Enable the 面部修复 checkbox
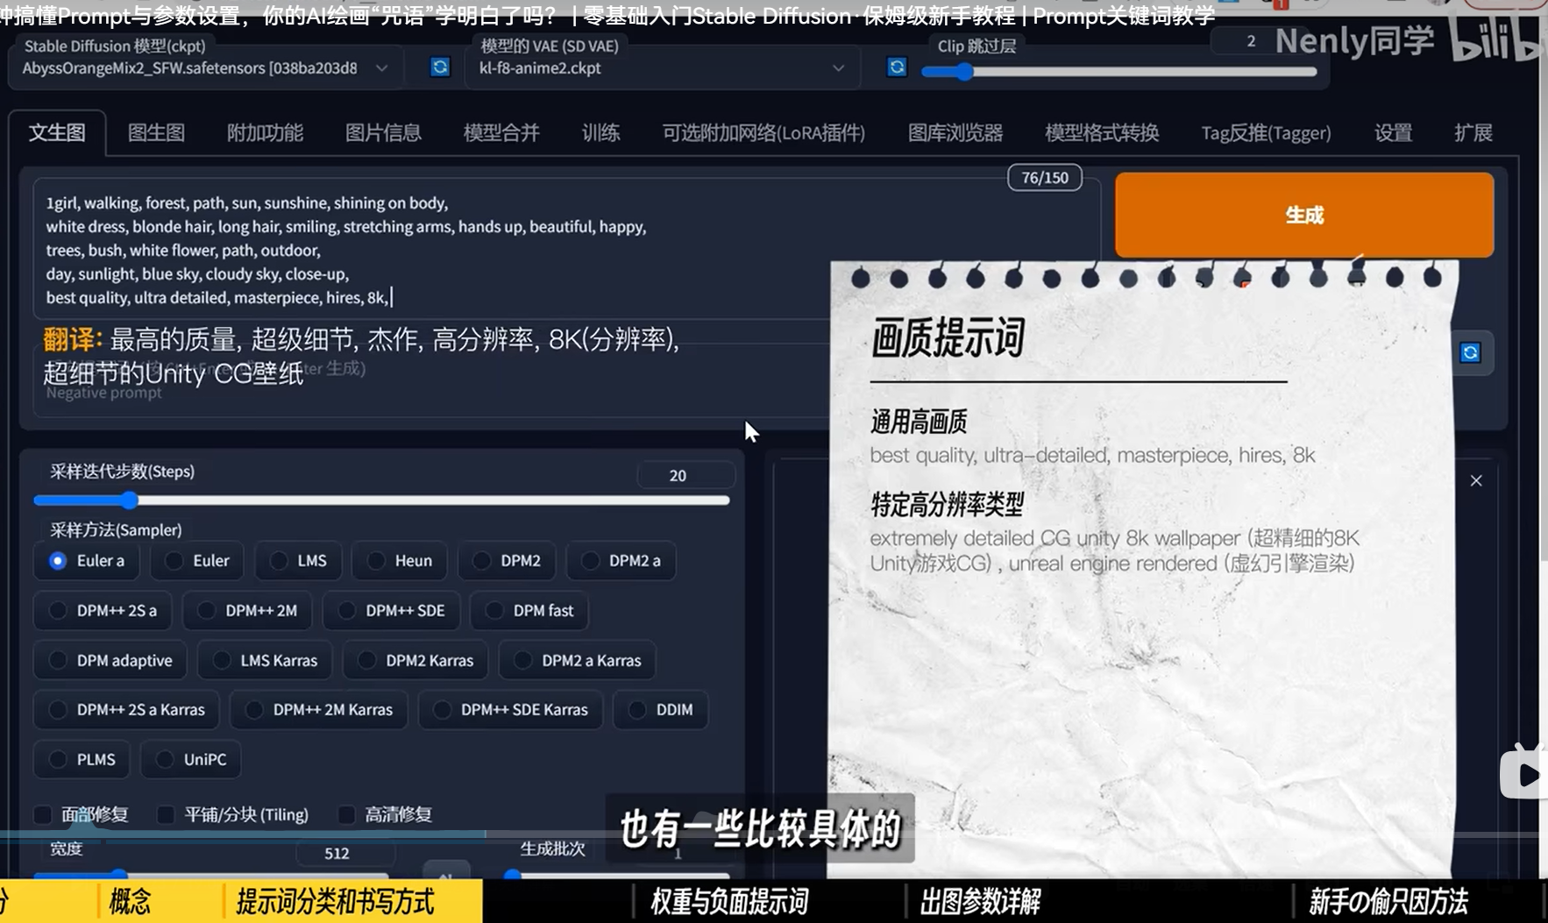The height and width of the screenshot is (923, 1548). [x=43, y=815]
